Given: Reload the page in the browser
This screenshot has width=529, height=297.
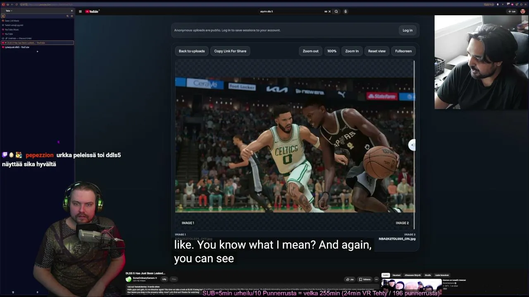Looking at the screenshot, I should 17,5.
